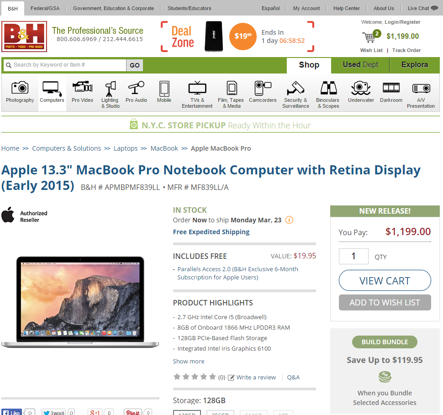
Task: Switch to the Used Dept tab
Action: (x=360, y=65)
